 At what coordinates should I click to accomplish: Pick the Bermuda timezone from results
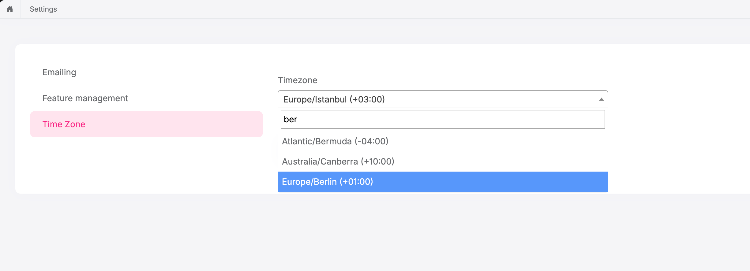point(335,141)
